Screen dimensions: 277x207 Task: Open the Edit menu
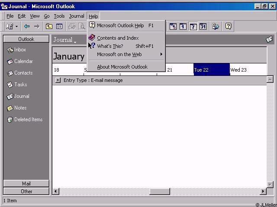(x=22, y=16)
